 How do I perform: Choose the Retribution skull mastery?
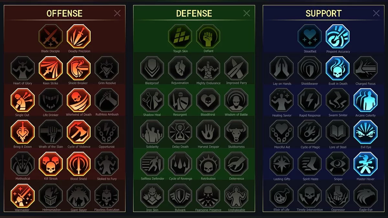208,164
